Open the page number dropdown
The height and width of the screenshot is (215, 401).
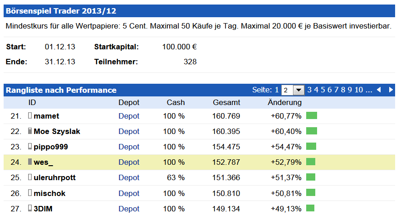point(298,90)
